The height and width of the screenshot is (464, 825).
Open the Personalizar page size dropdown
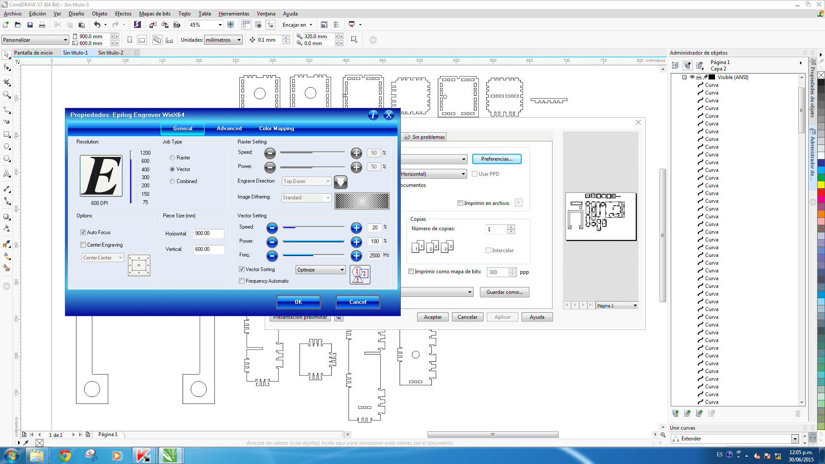click(35, 40)
